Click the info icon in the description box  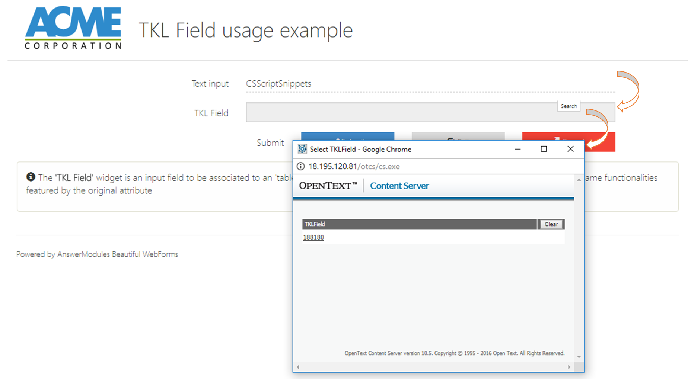tap(31, 177)
